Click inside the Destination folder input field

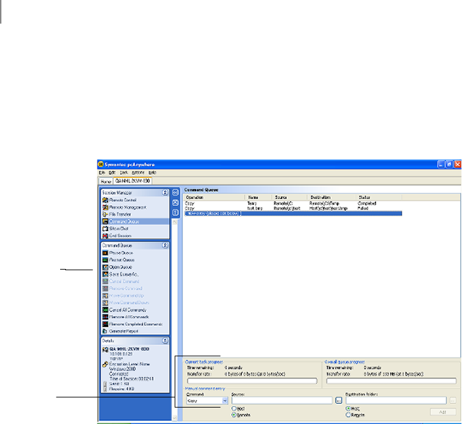point(396,401)
